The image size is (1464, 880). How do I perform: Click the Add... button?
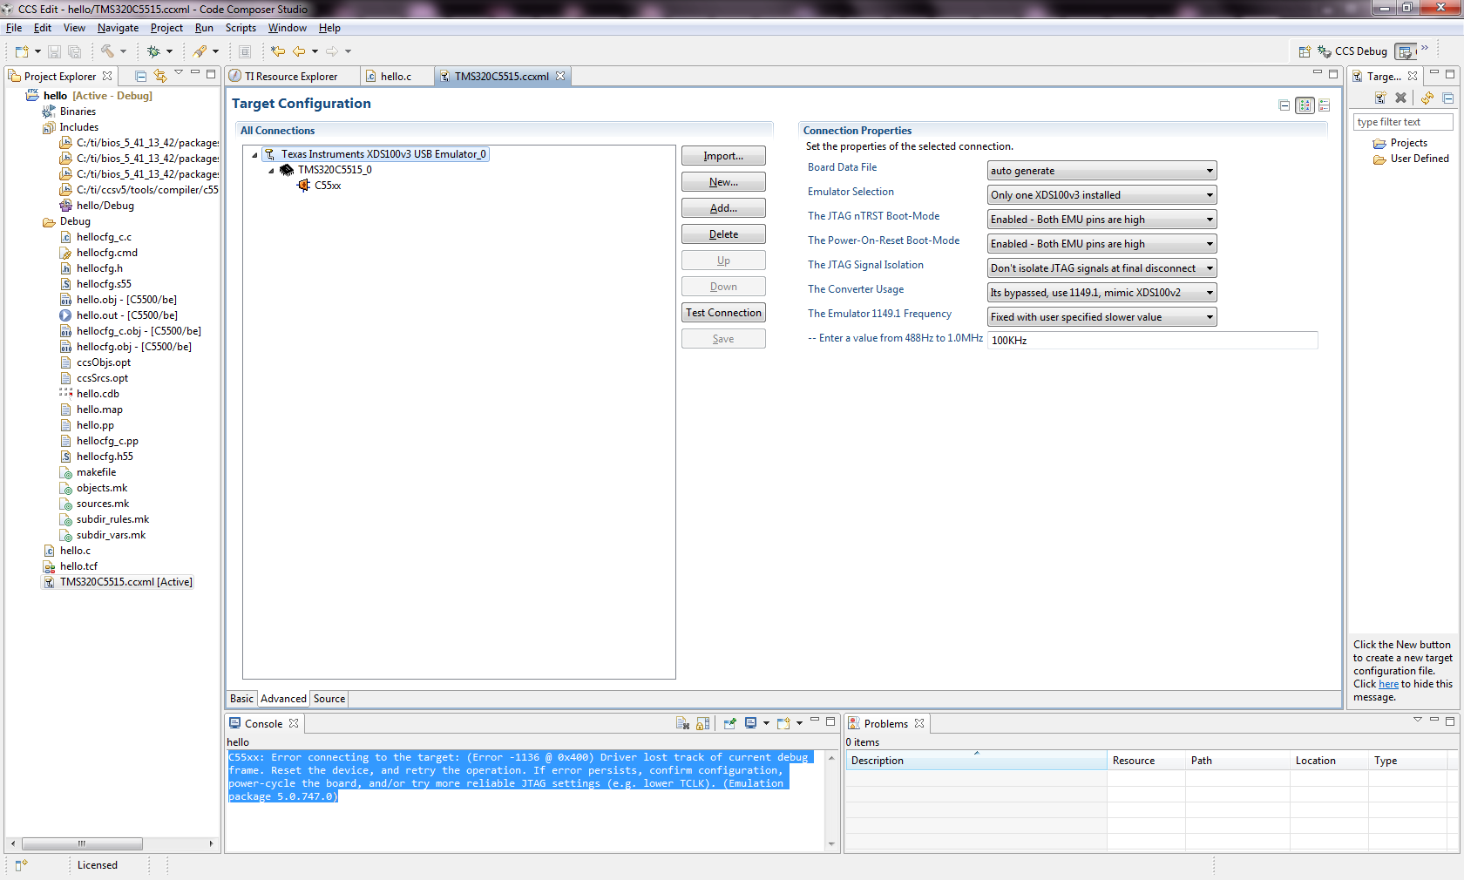click(723, 208)
